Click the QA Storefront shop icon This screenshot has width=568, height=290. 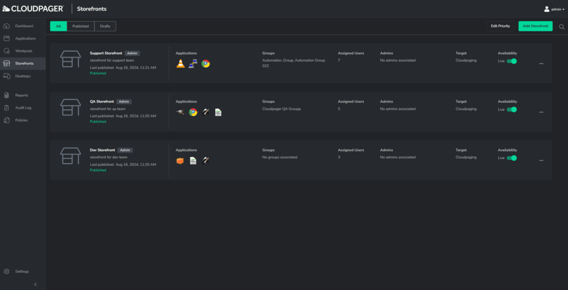click(70, 108)
